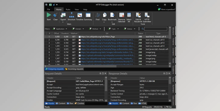Remove Selected requests

[x=122, y=18]
